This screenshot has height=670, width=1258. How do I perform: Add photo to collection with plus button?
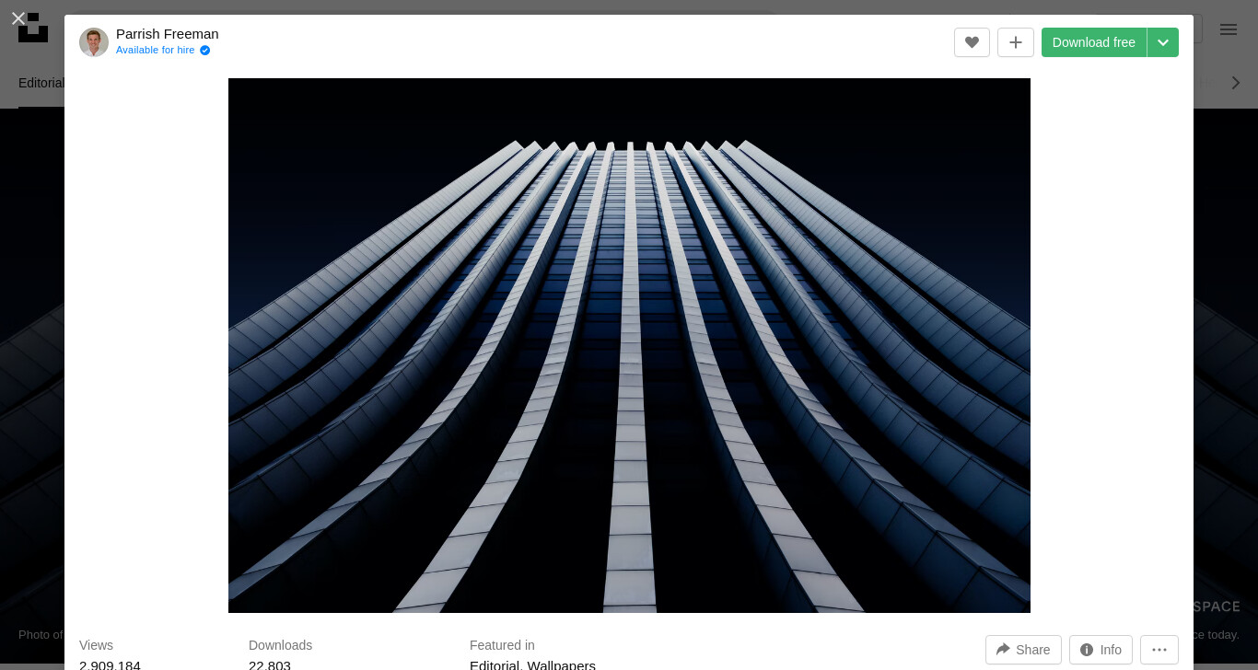(1016, 42)
